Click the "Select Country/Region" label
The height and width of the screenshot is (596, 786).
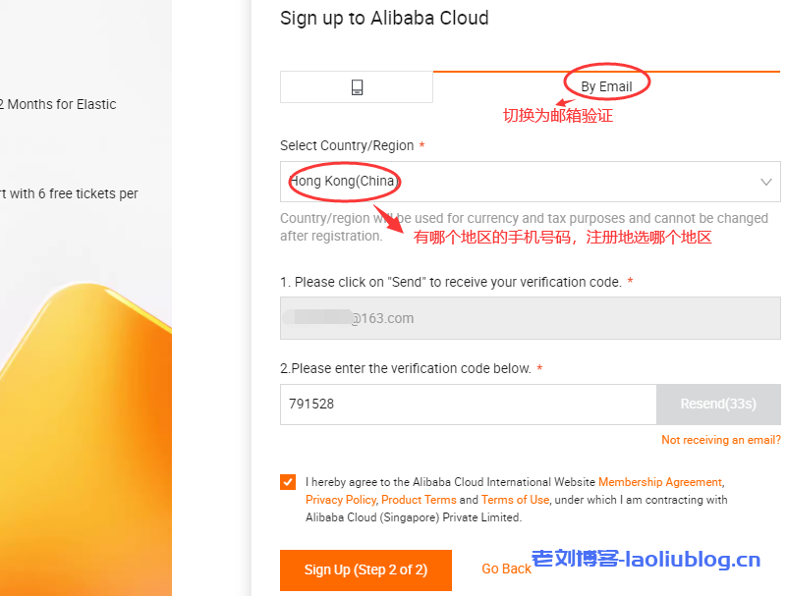[347, 145]
